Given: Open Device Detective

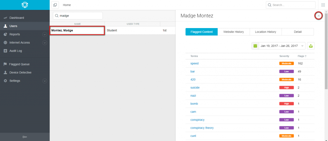Looking at the screenshot, I should tap(20, 72).
